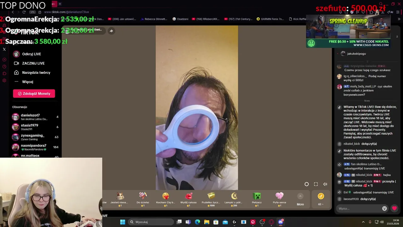
Task: Open Logitech G HUB from taskbar
Action: [234, 222]
